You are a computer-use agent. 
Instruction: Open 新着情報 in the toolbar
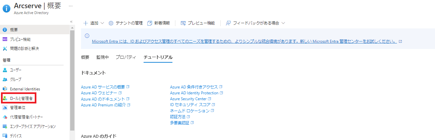(159, 23)
